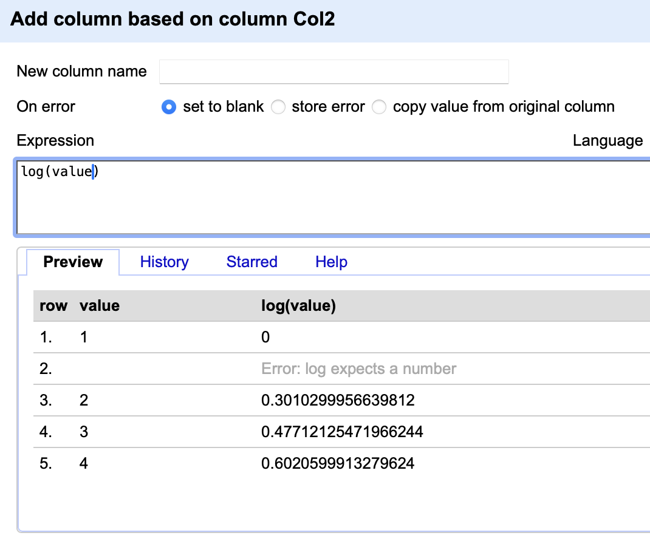Click the 0.6020599913279624 result in row 5

(338, 464)
